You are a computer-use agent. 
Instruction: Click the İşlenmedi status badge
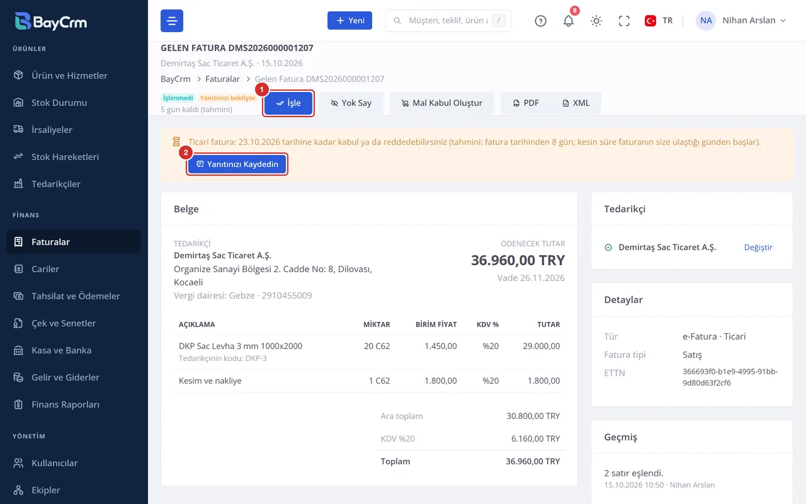point(178,98)
